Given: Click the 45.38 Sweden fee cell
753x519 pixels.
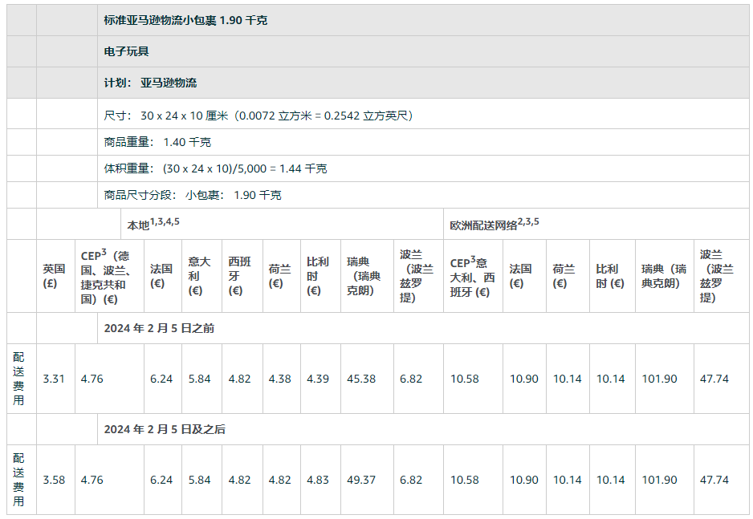Looking at the screenshot, I should click(x=361, y=379).
